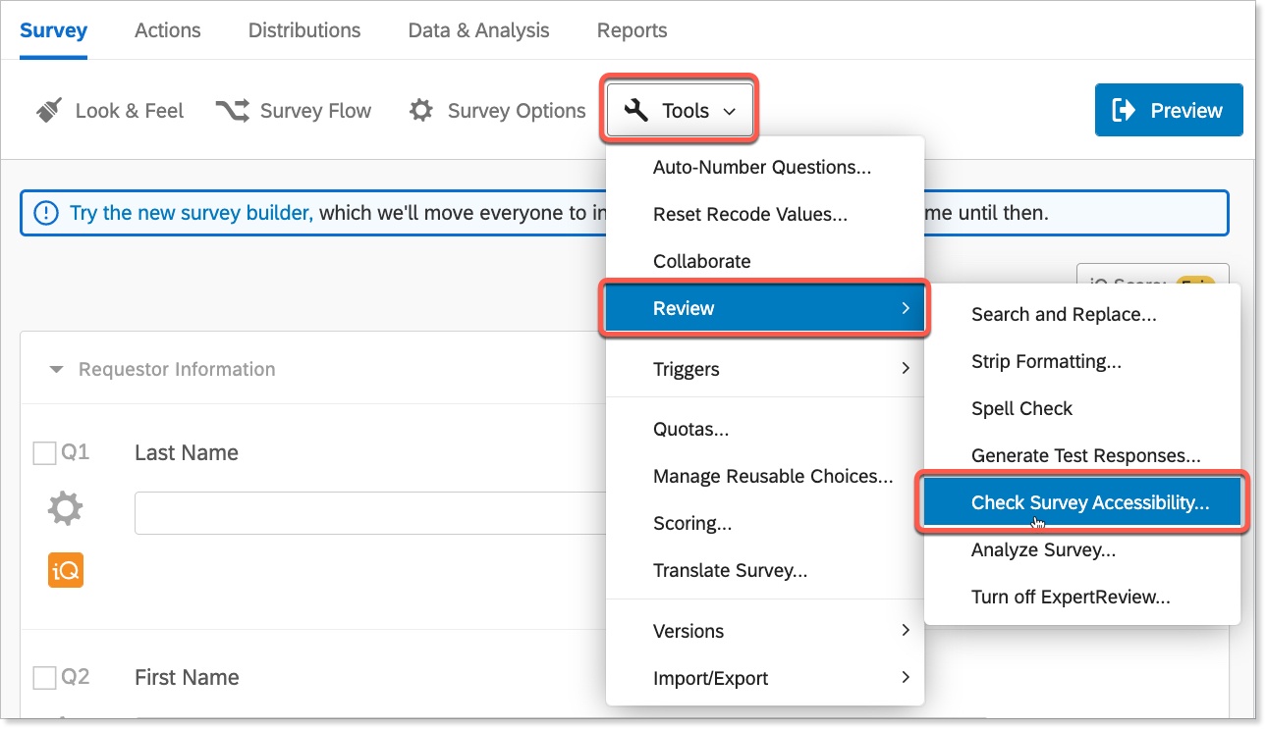Collapse the Requestor Information block
The height and width of the screenshot is (729, 1266).
tap(57, 370)
